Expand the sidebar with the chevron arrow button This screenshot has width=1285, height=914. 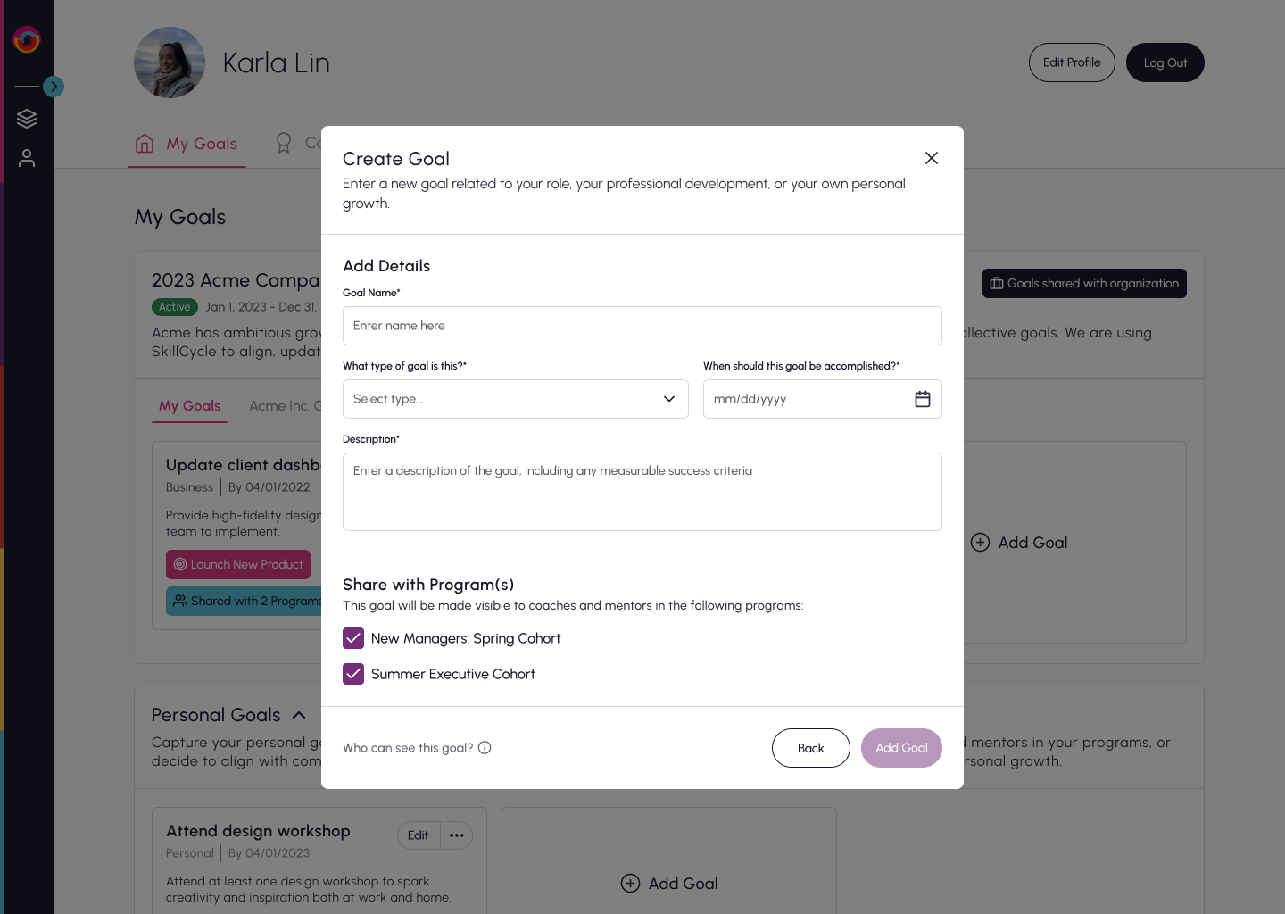54,87
